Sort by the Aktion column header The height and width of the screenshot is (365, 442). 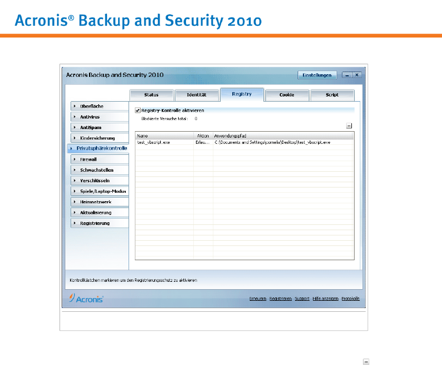(x=203, y=136)
